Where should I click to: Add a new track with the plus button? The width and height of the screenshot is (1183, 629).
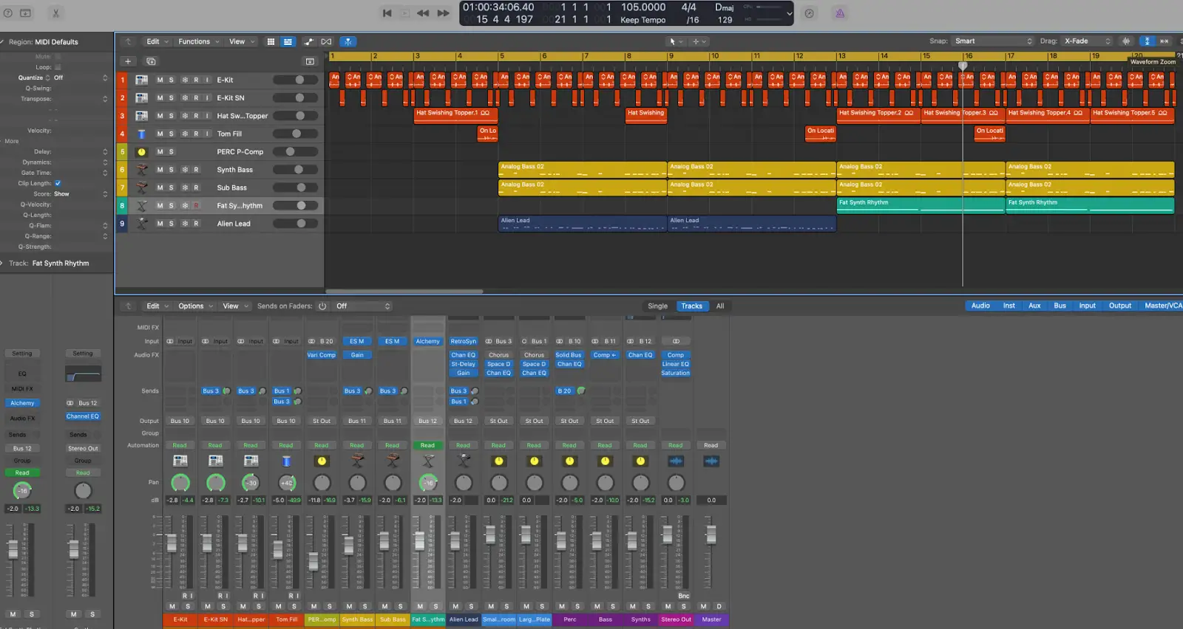point(128,61)
